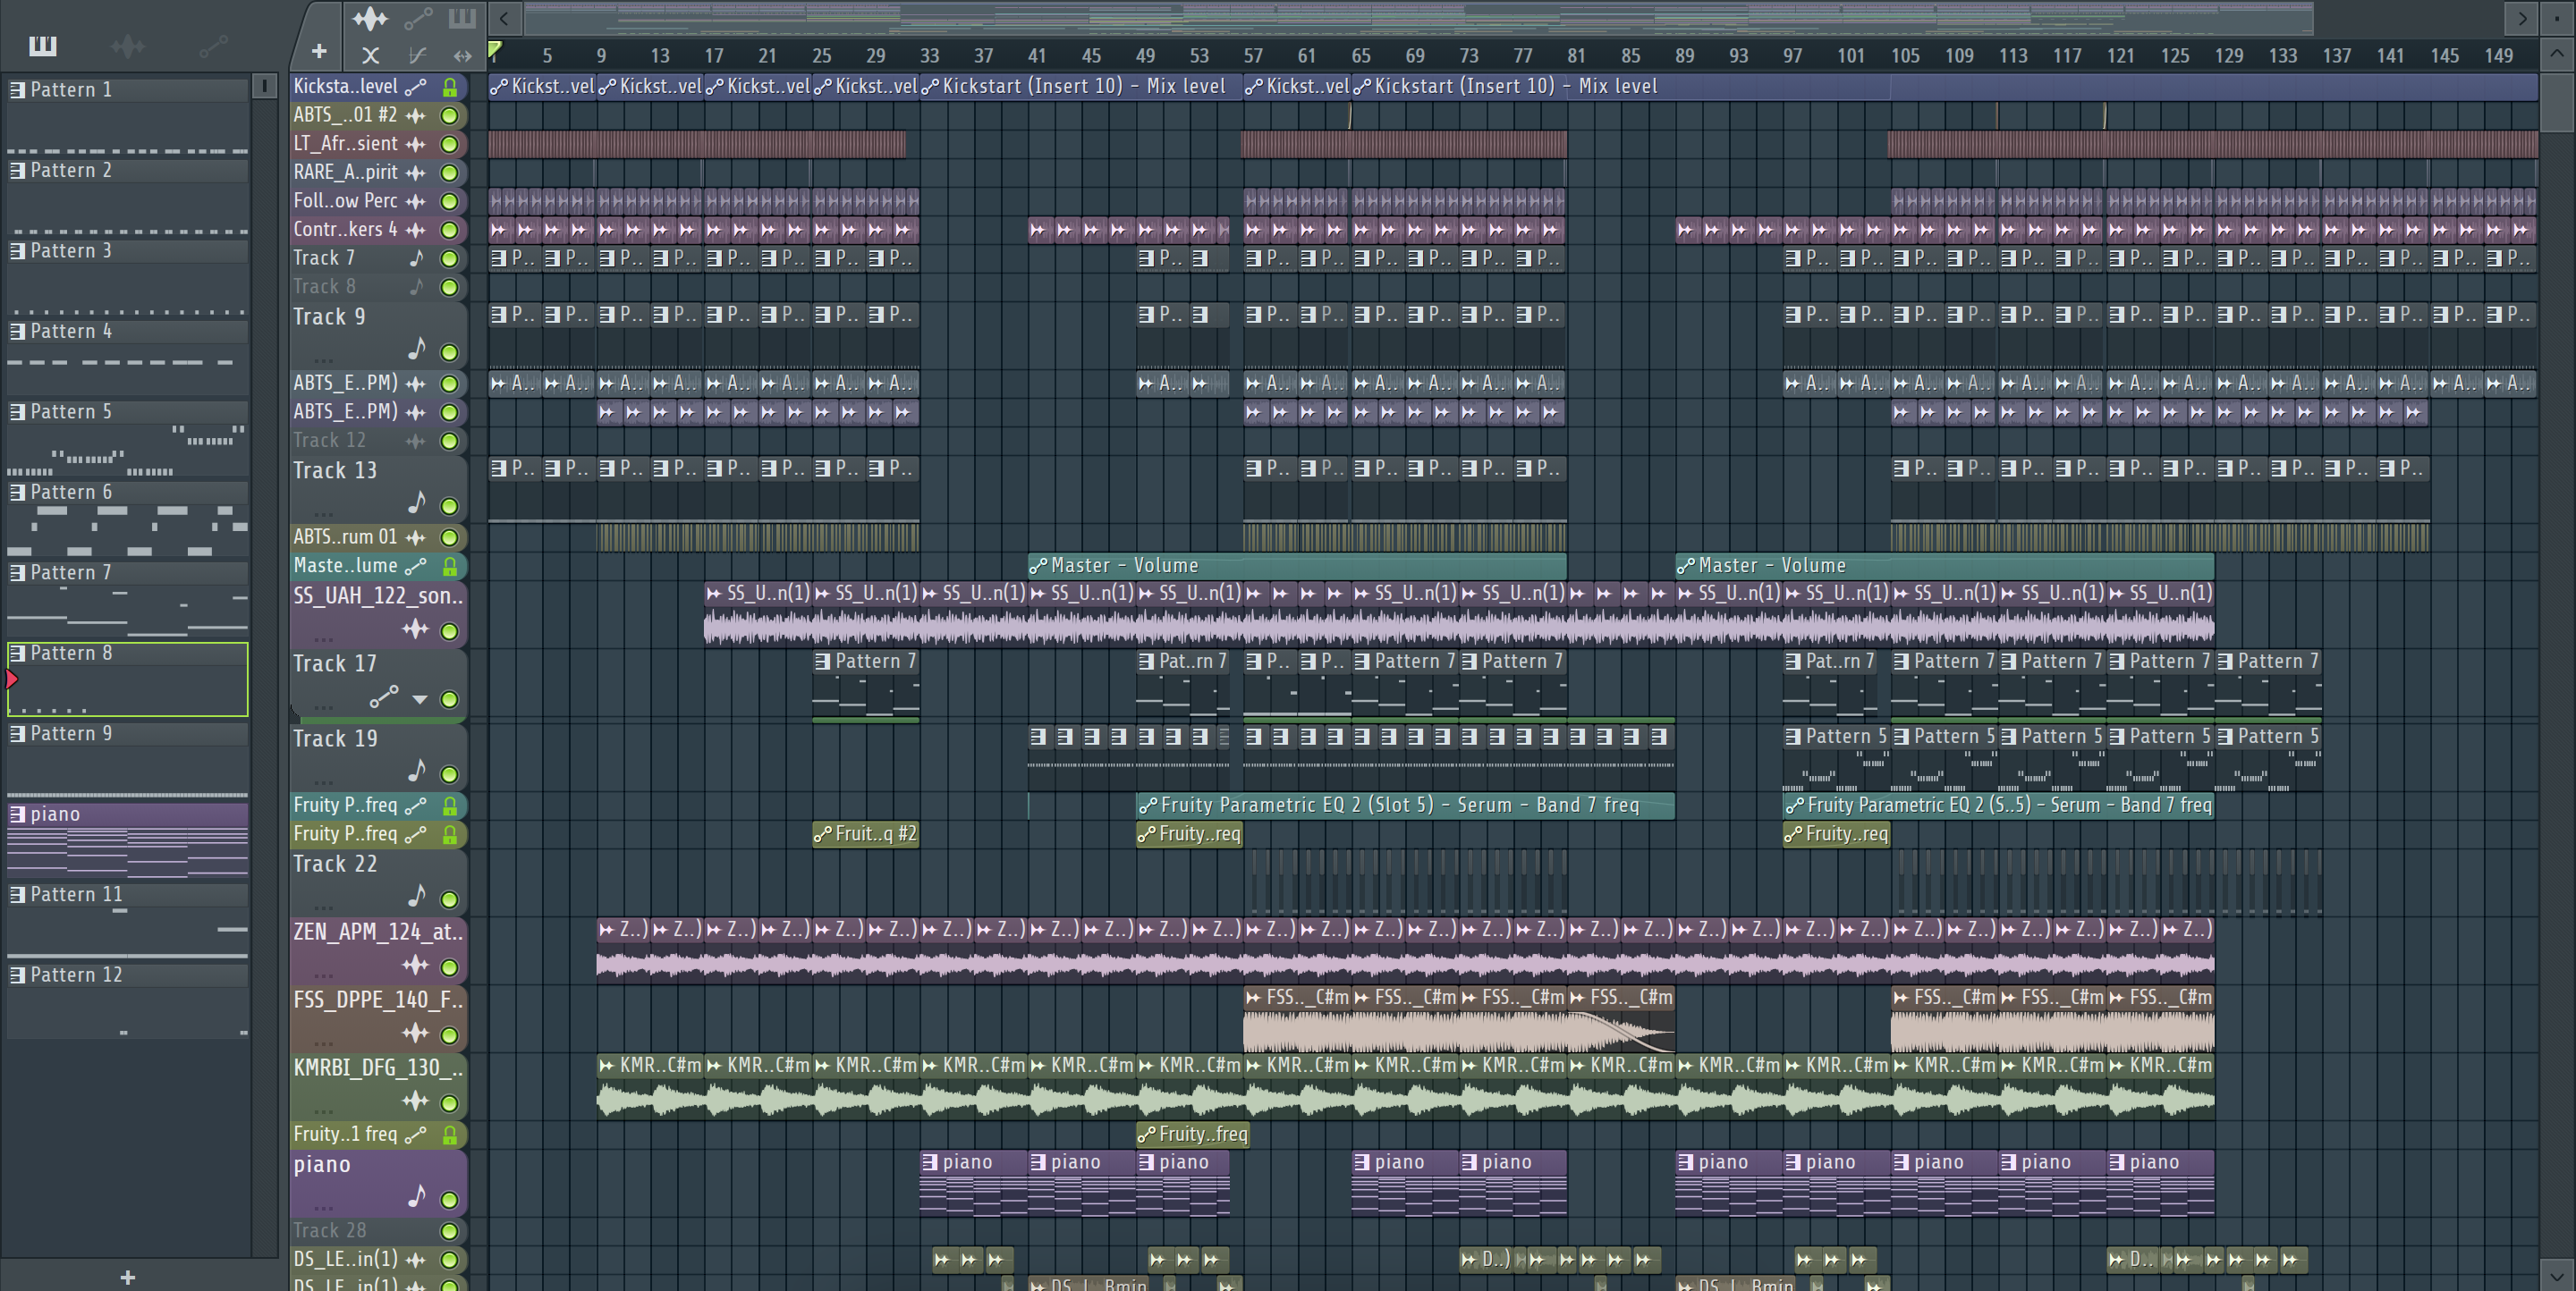Mute the Foll..ow Perc track

(450, 202)
